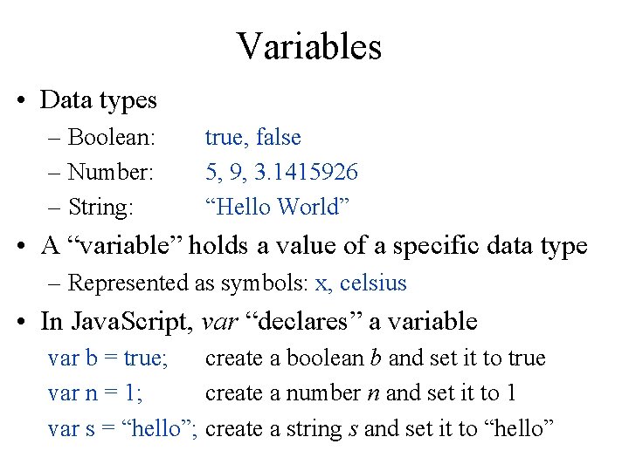Click the "Boolean:" sub-bullet label

coord(111,137)
